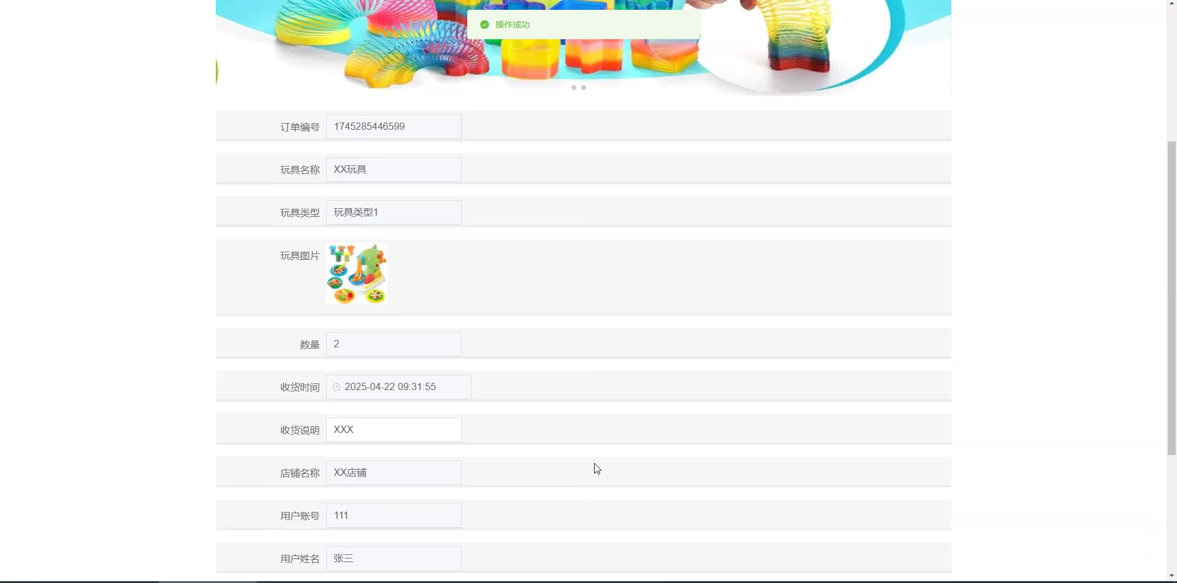
Task: Click the 玩具类型 field showing 玩具类型1
Action: [x=394, y=213]
